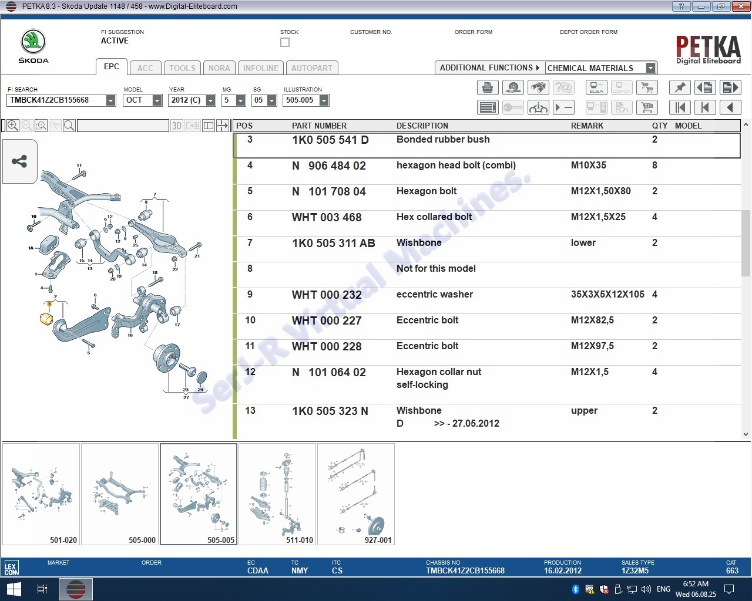This screenshot has width=752, height=601.
Task: Switch to the TOOLS tab
Action: pos(182,68)
